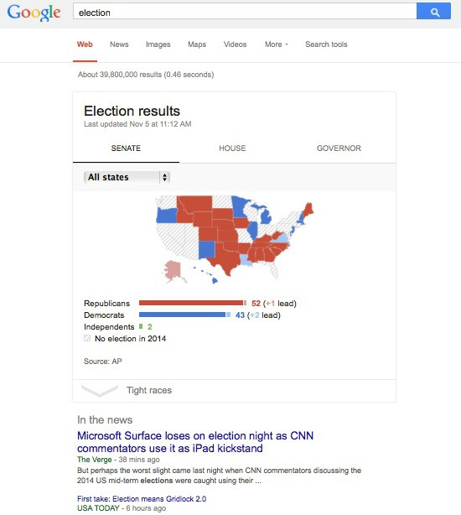Open the Videos search tab

click(235, 44)
